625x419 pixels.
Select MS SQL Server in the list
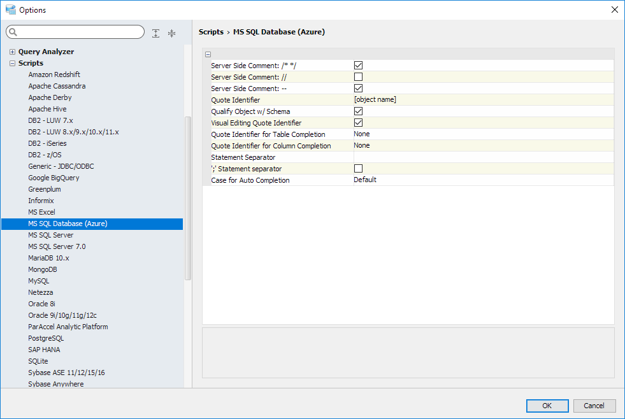(x=51, y=235)
